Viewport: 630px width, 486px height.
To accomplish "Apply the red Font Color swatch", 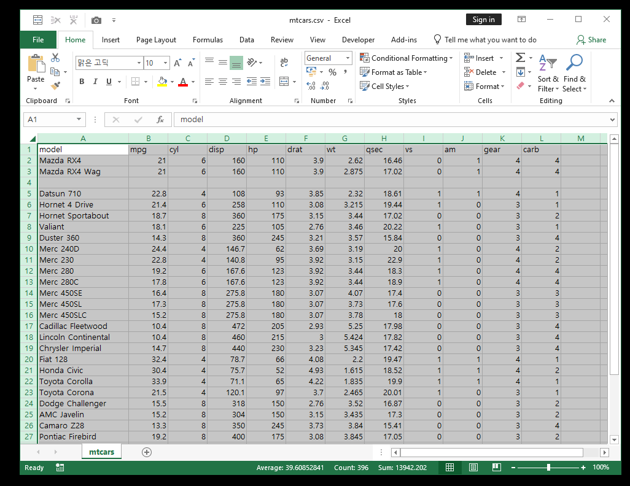I will (183, 82).
